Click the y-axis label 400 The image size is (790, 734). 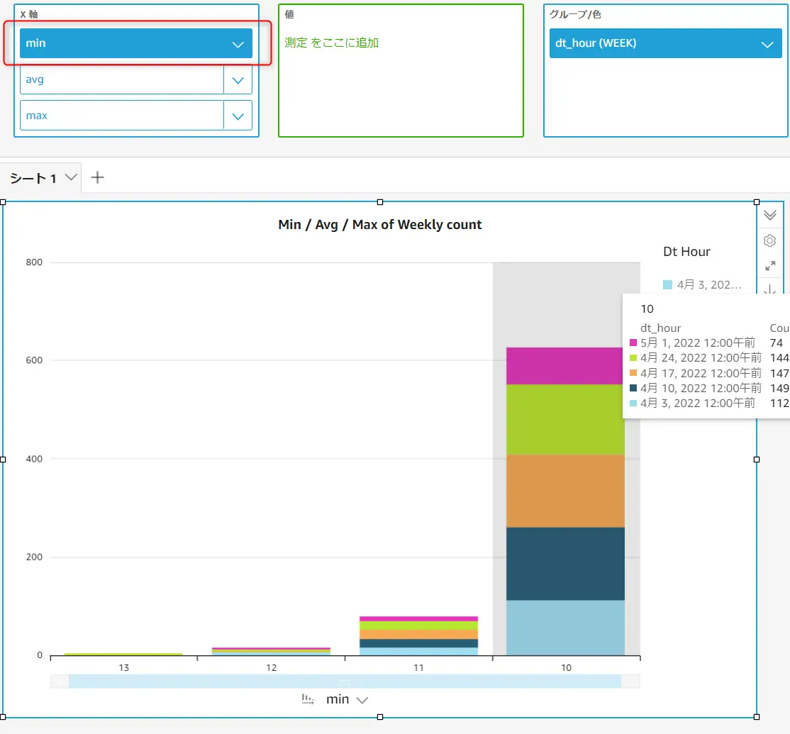34,459
